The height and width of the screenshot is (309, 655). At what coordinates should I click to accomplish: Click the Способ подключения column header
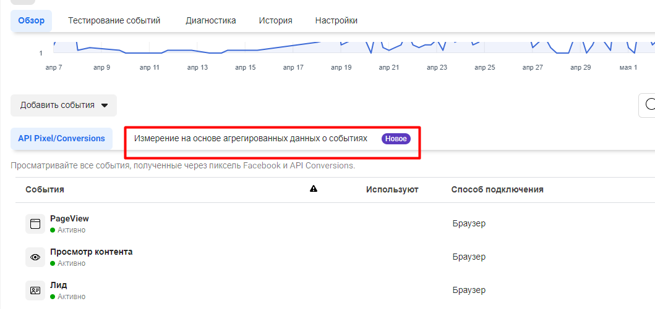[497, 189]
